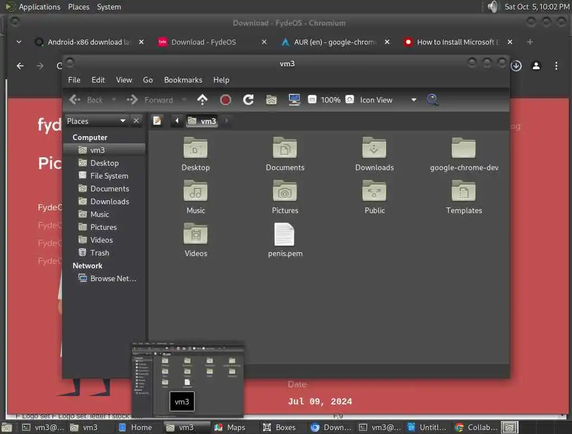
Task: Toggle the location edit pencil icon
Action: 157,120
